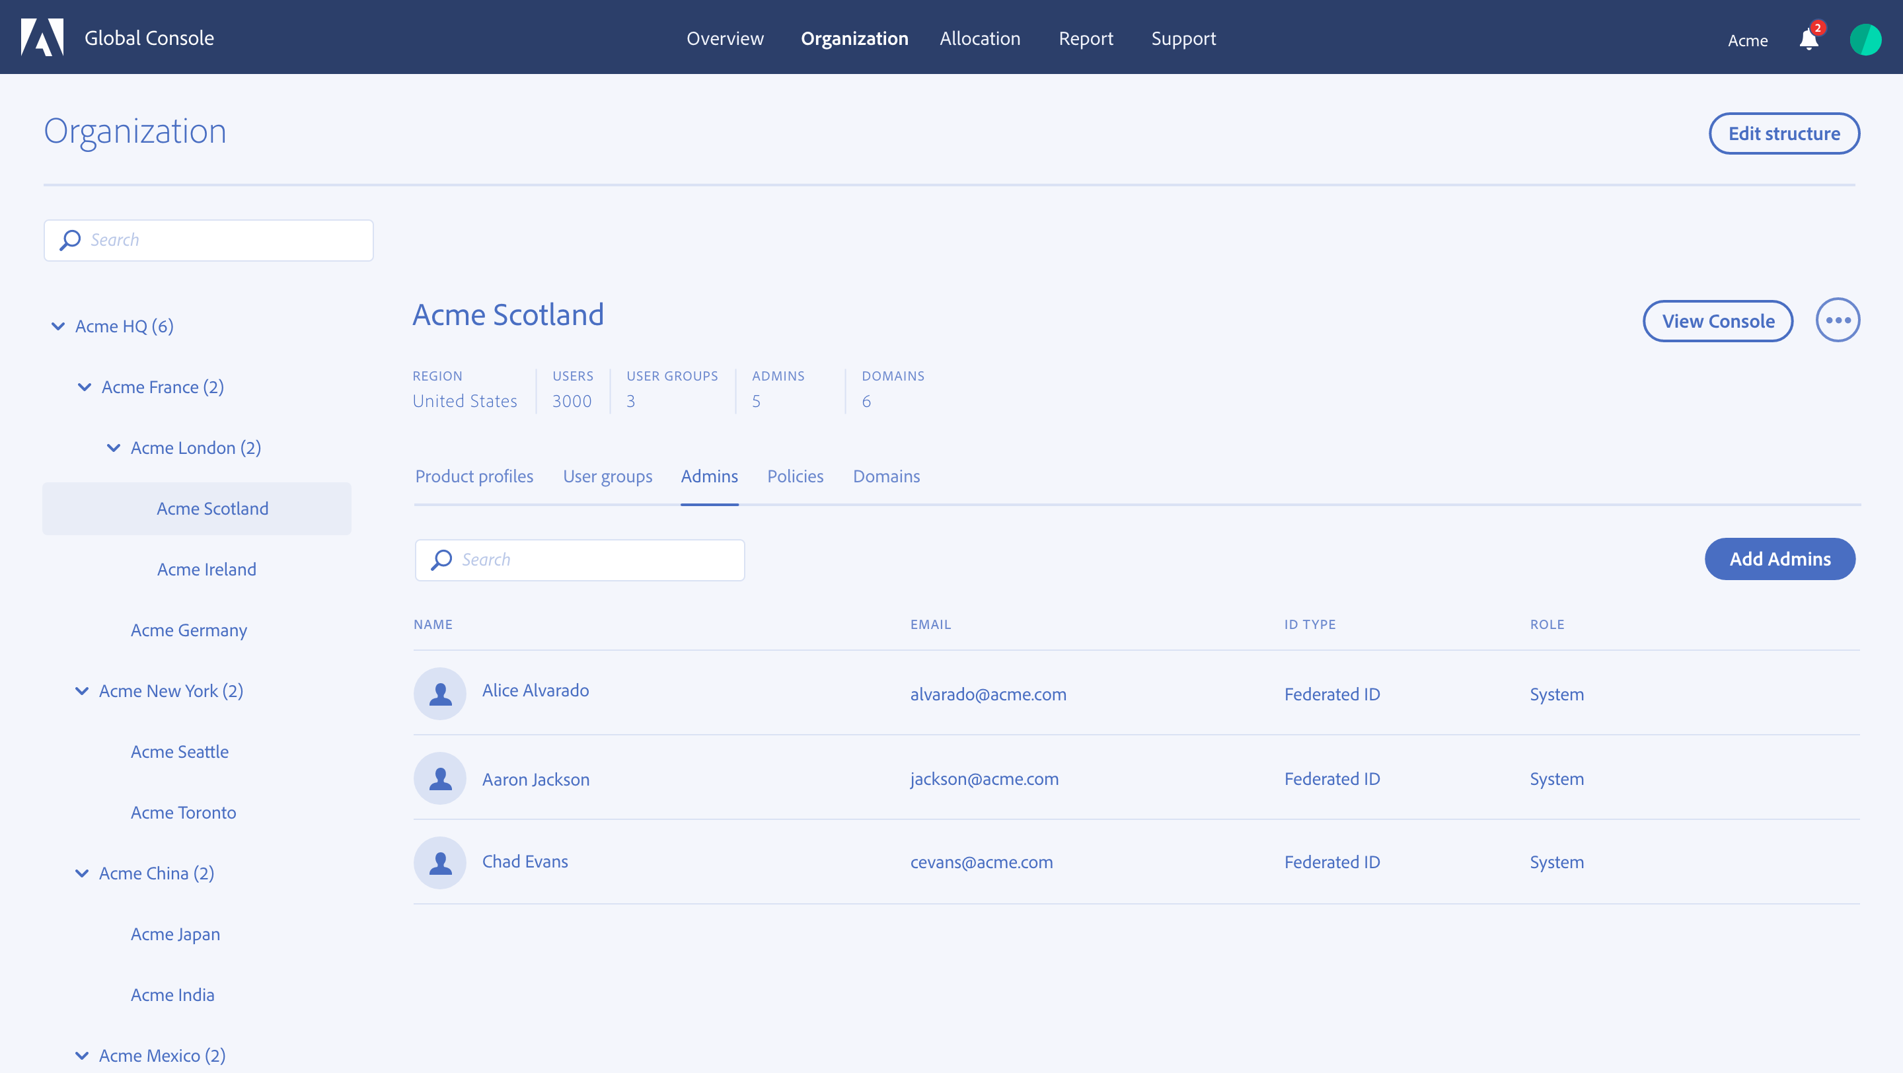Select Acme India in the tree
Viewport: 1903px width, 1073px height.
(172, 995)
